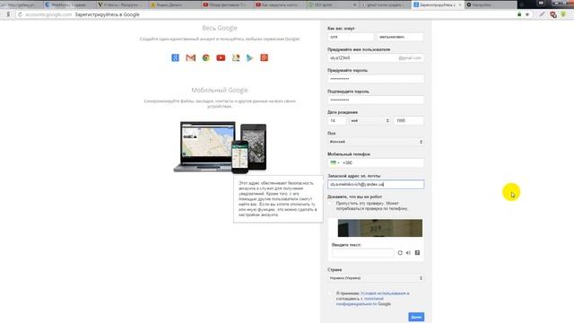Click the backup email address field
Viewport: 574px width, 323px height.
click(376, 184)
